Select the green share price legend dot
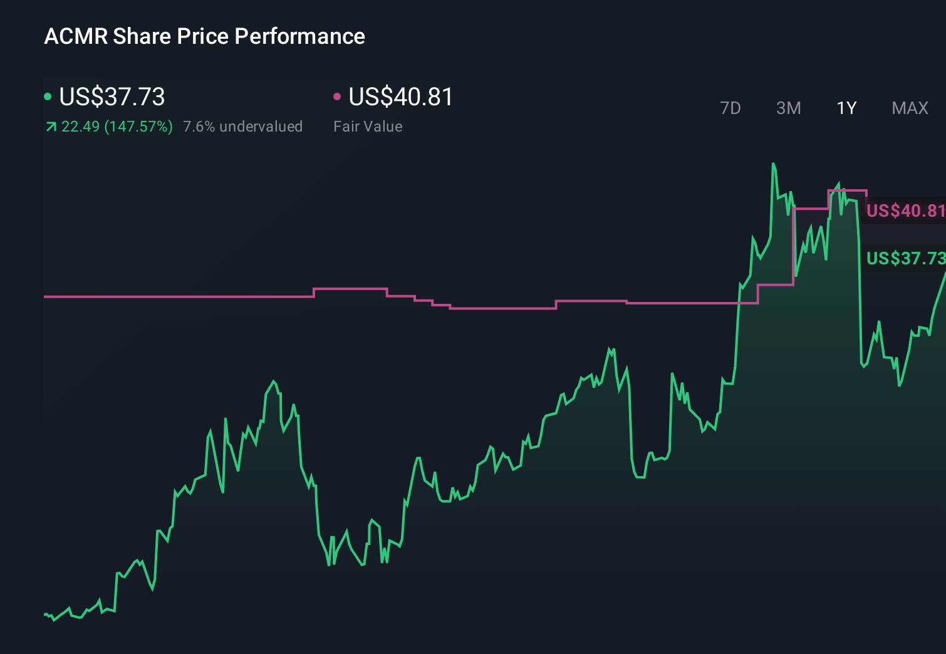Viewport: 946px width, 654px height. [49, 95]
